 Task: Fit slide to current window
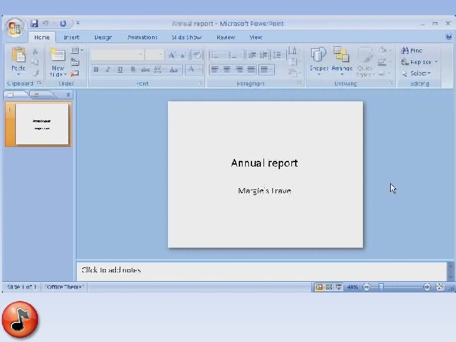click(440, 287)
